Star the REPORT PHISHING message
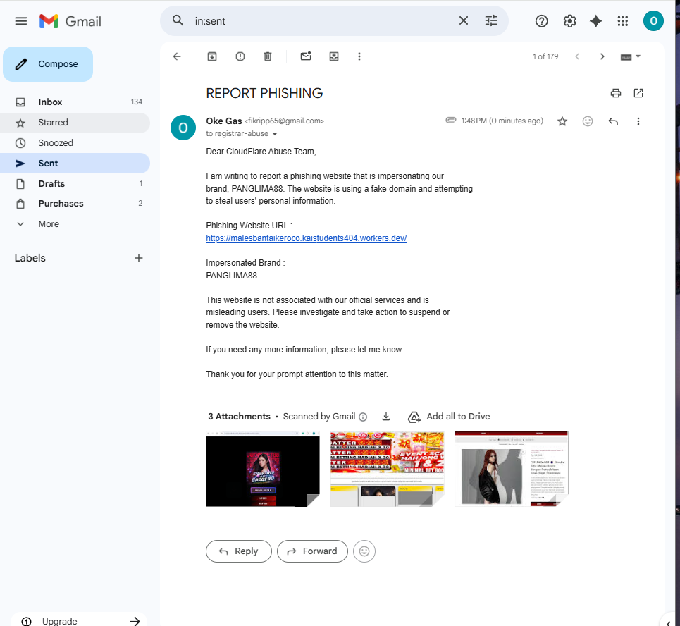The height and width of the screenshot is (626, 680). coord(562,121)
